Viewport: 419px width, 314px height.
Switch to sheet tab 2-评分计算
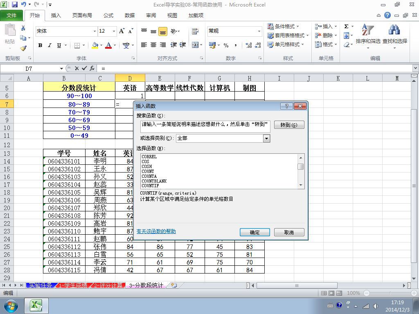tap(108, 285)
